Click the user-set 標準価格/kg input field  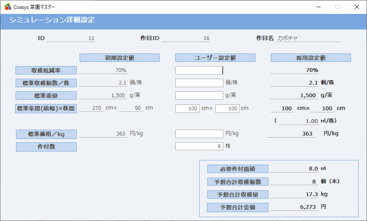click(x=199, y=134)
